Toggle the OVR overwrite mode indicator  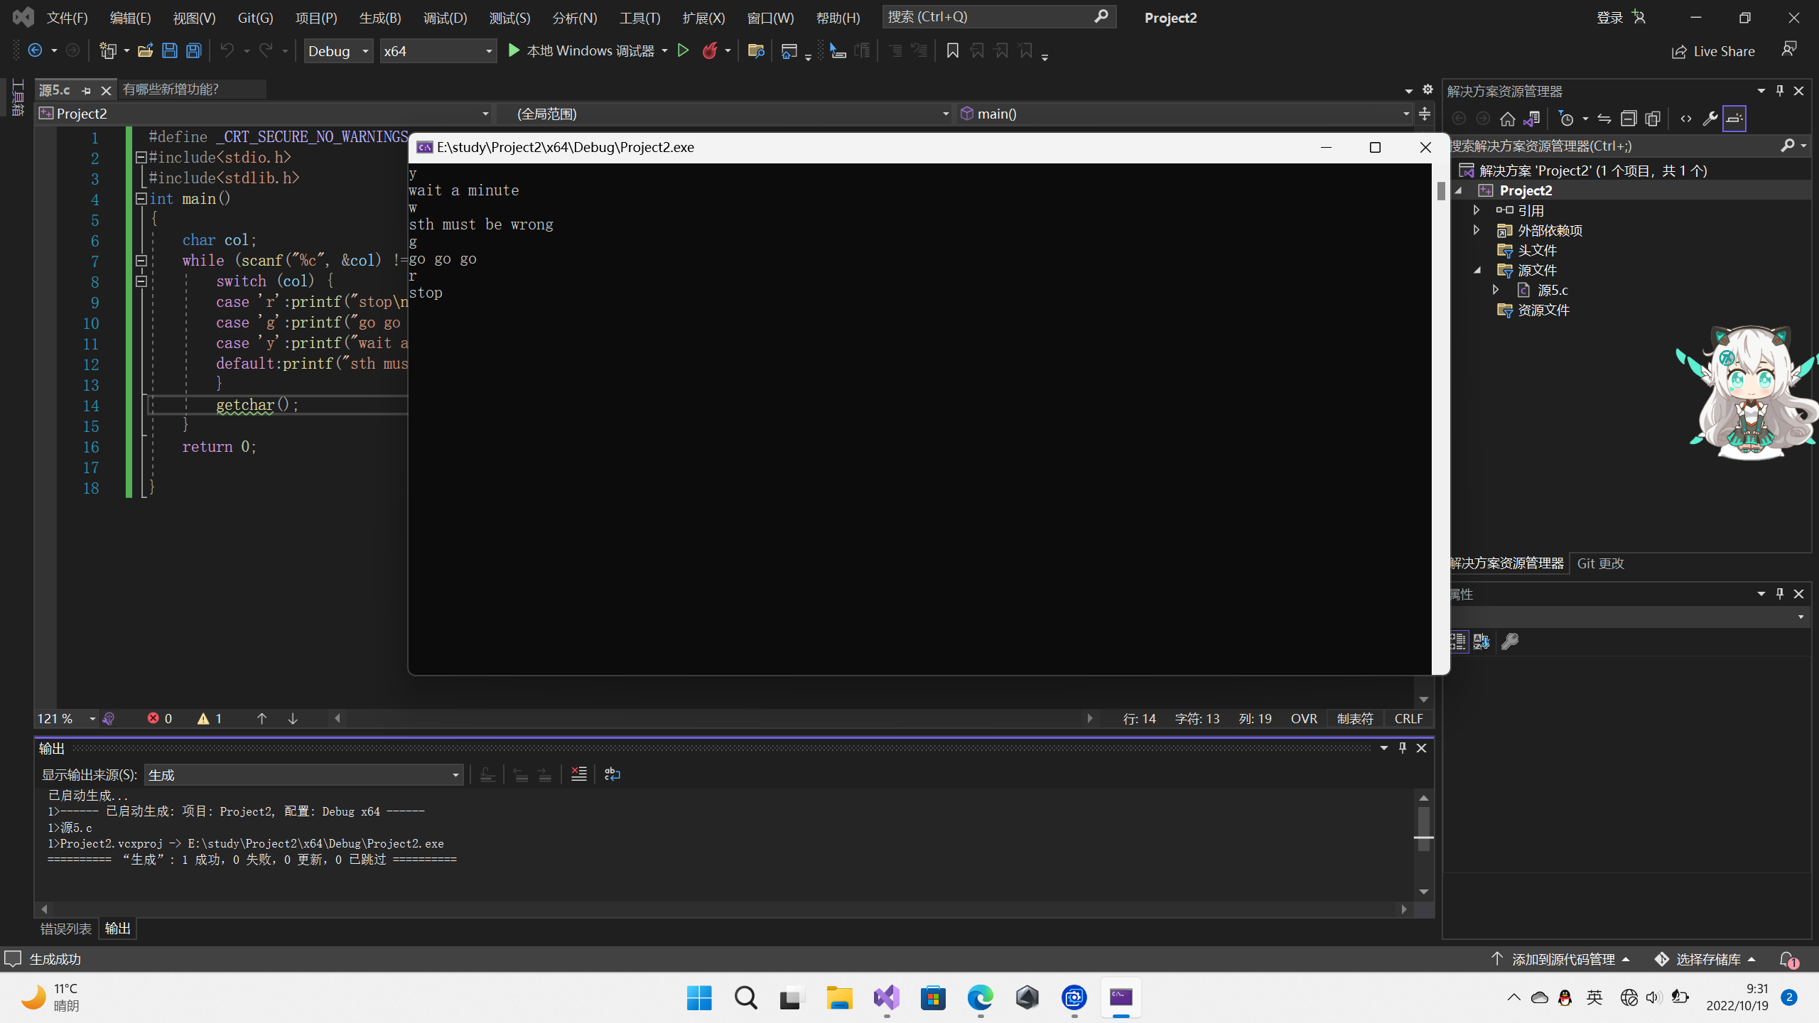tap(1303, 718)
